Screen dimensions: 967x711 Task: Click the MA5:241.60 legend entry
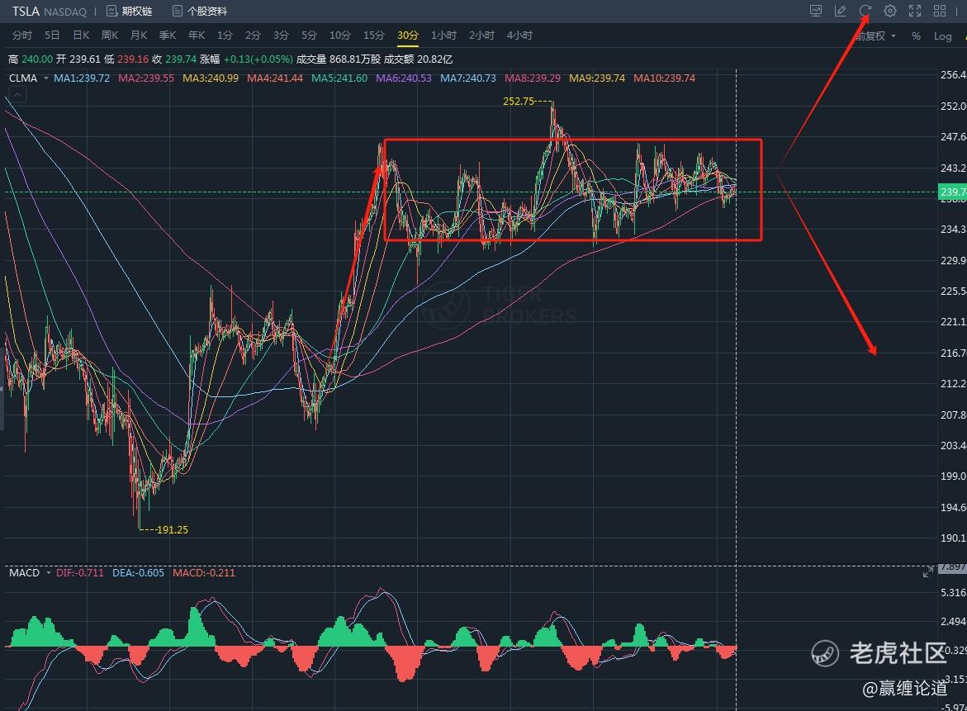[339, 78]
